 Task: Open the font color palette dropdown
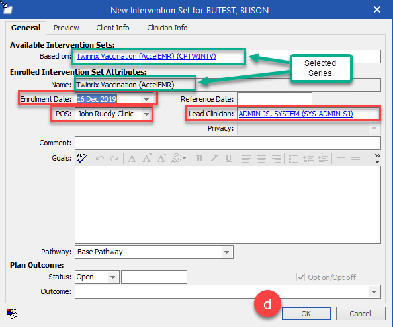(179, 158)
